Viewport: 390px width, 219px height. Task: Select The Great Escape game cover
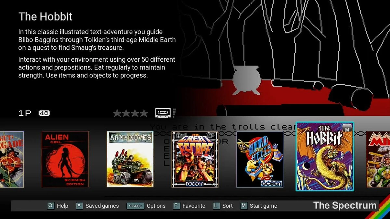click(x=195, y=159)
